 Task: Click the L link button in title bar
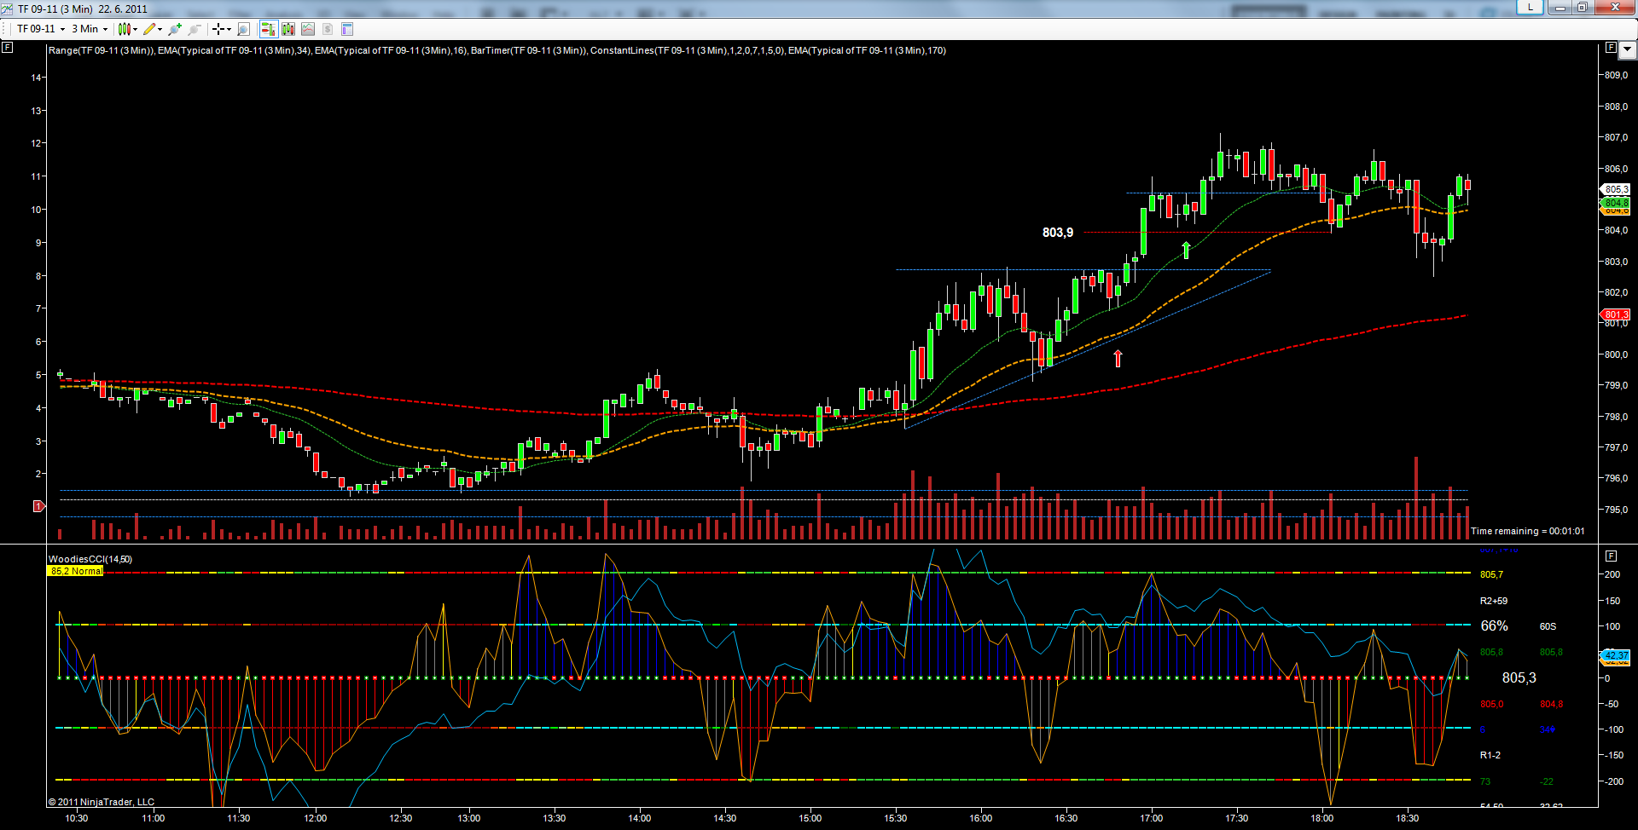click(x=1530, y=8)
